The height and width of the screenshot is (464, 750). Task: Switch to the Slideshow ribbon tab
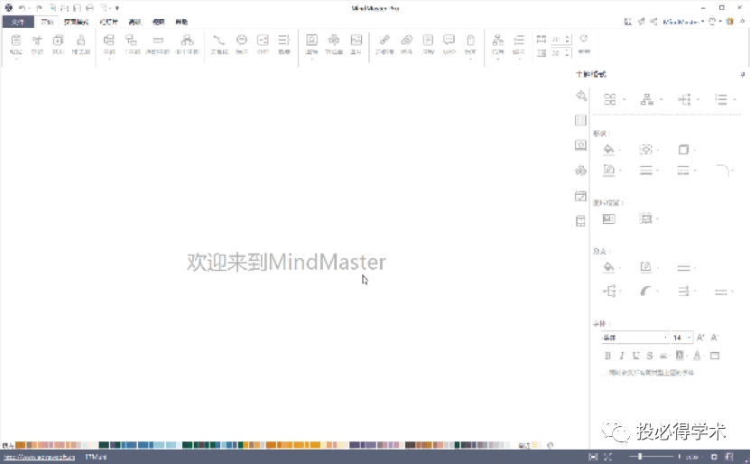[108, 22]
